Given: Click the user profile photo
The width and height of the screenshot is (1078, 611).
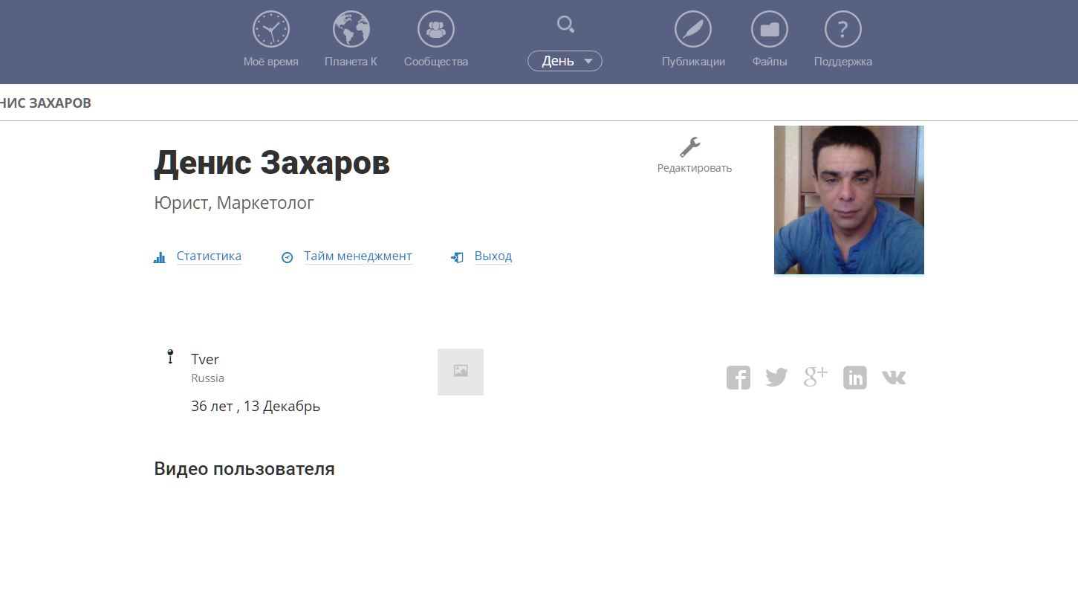Looking at the screenshot, I should pos(849,200).
